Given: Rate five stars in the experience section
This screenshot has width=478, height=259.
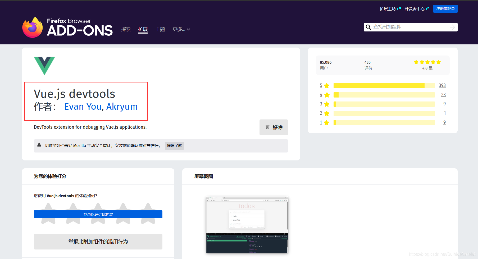Looking at the screenshot, I should point(148,214).
